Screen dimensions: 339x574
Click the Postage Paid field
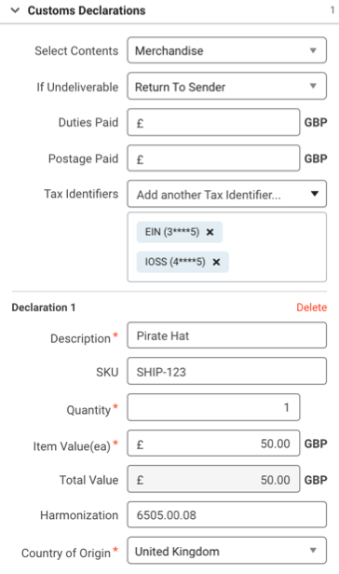point(213,158)
